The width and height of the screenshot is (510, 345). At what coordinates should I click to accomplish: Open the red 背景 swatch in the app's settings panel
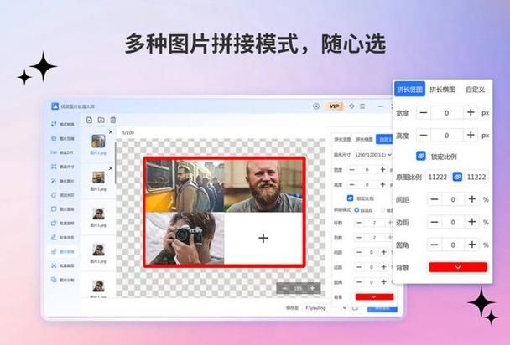374,296
